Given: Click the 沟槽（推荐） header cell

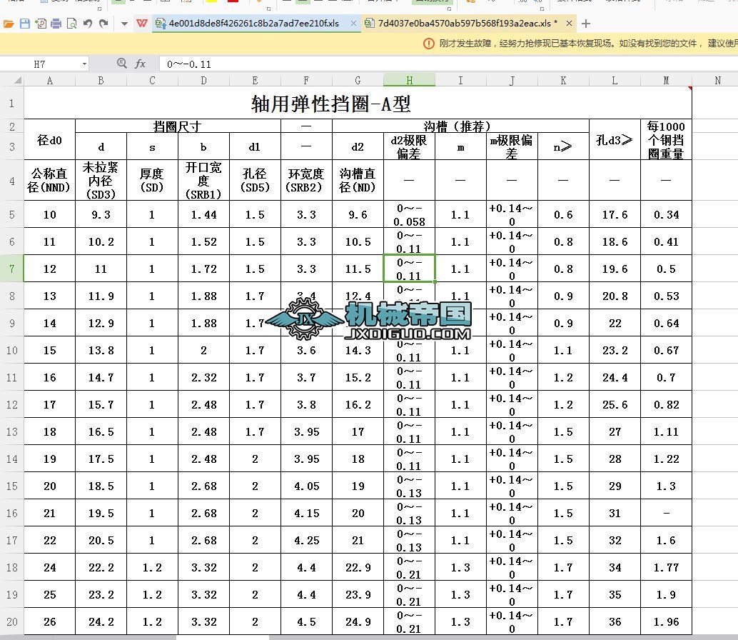Looking at the screenshot, I should tap(460, 126).
